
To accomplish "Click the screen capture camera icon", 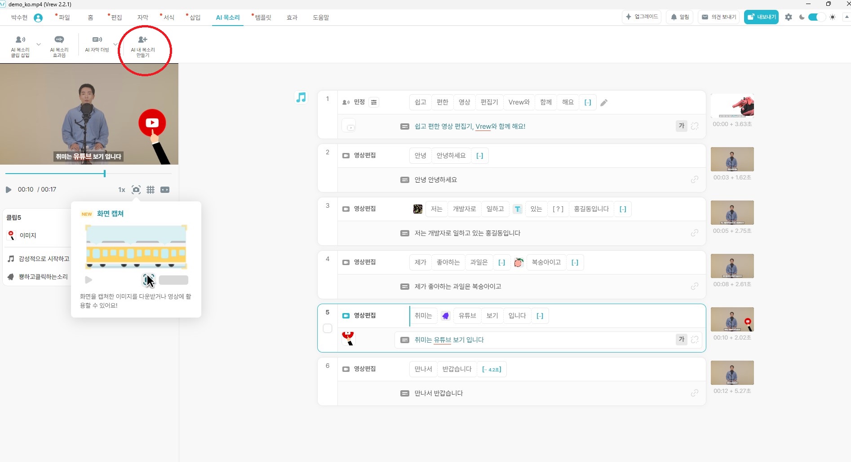I will (x=136, y=190).
